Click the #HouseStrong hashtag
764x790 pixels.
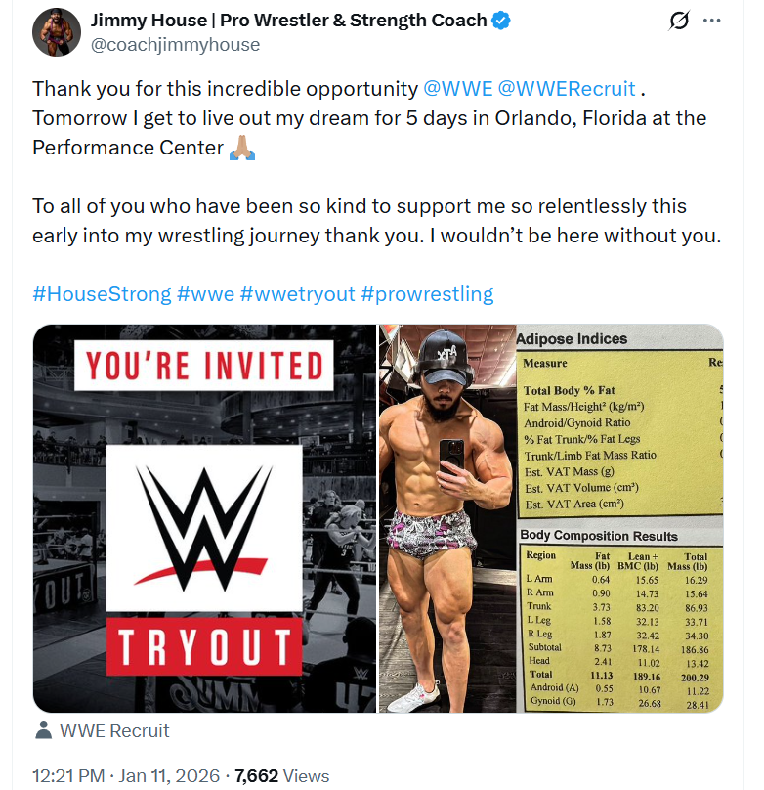102,294
